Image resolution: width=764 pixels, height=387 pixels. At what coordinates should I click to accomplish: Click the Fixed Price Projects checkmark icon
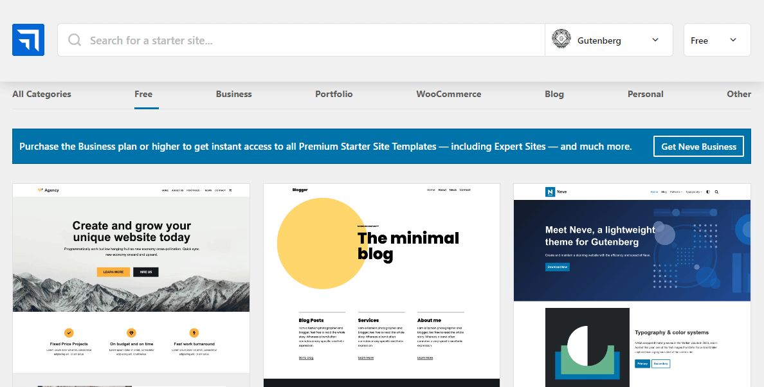[69, 333]
